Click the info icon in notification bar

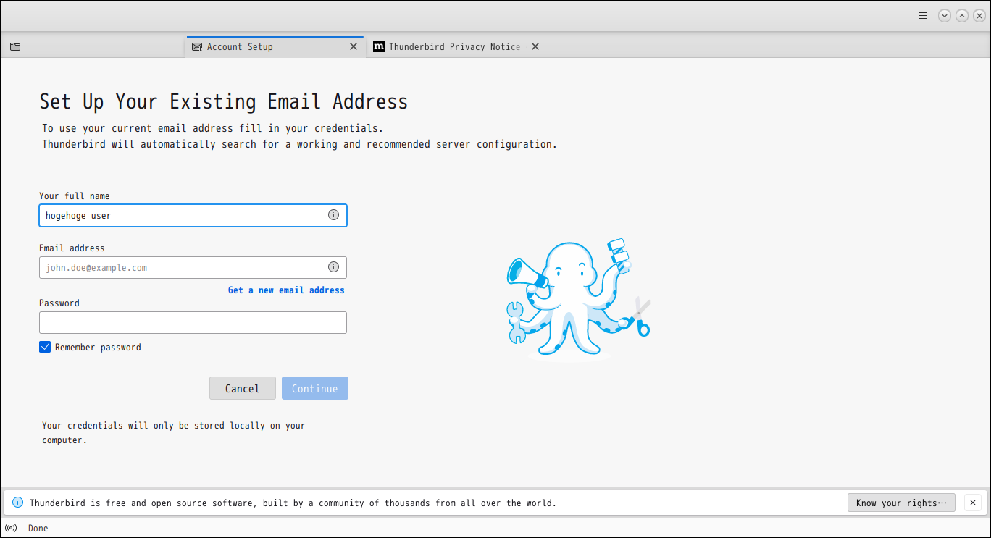(x=17, y=503)
